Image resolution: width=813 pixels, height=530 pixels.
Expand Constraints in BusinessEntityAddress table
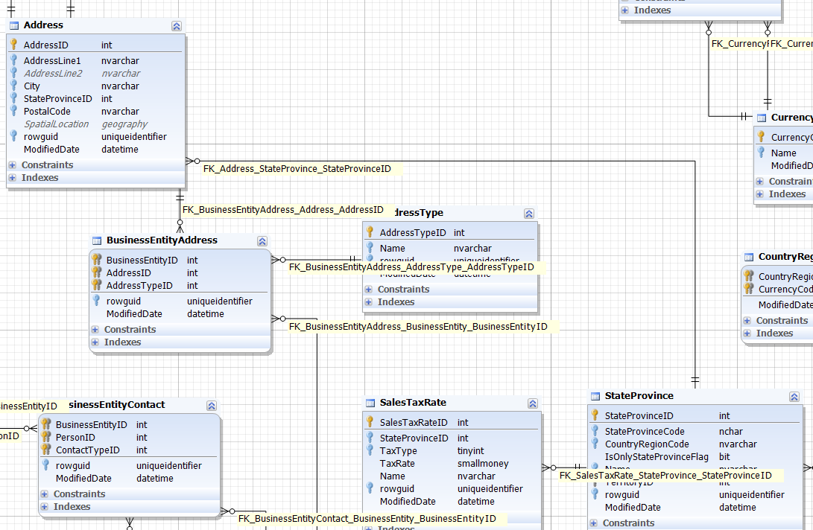click(95, 330)
